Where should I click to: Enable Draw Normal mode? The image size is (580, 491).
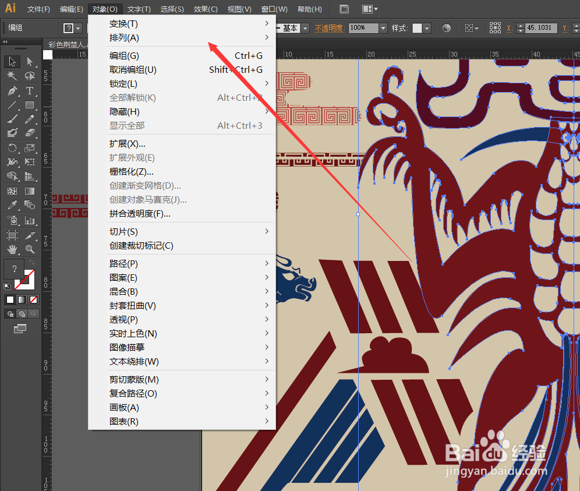coord(10,314)
